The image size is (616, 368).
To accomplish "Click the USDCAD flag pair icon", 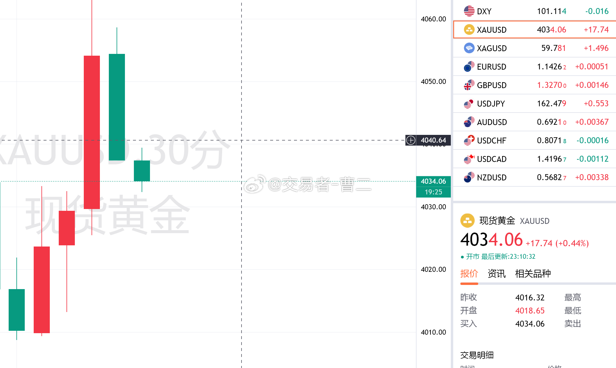I will [x=469, y=159].
